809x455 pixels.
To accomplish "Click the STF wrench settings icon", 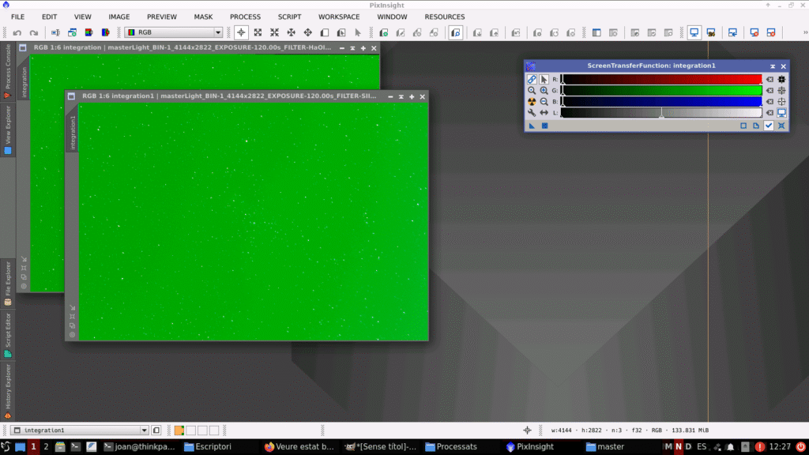I will tap(532, 113).
